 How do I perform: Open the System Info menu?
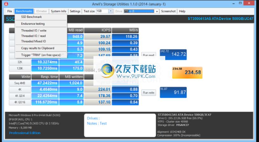[58, 11]
